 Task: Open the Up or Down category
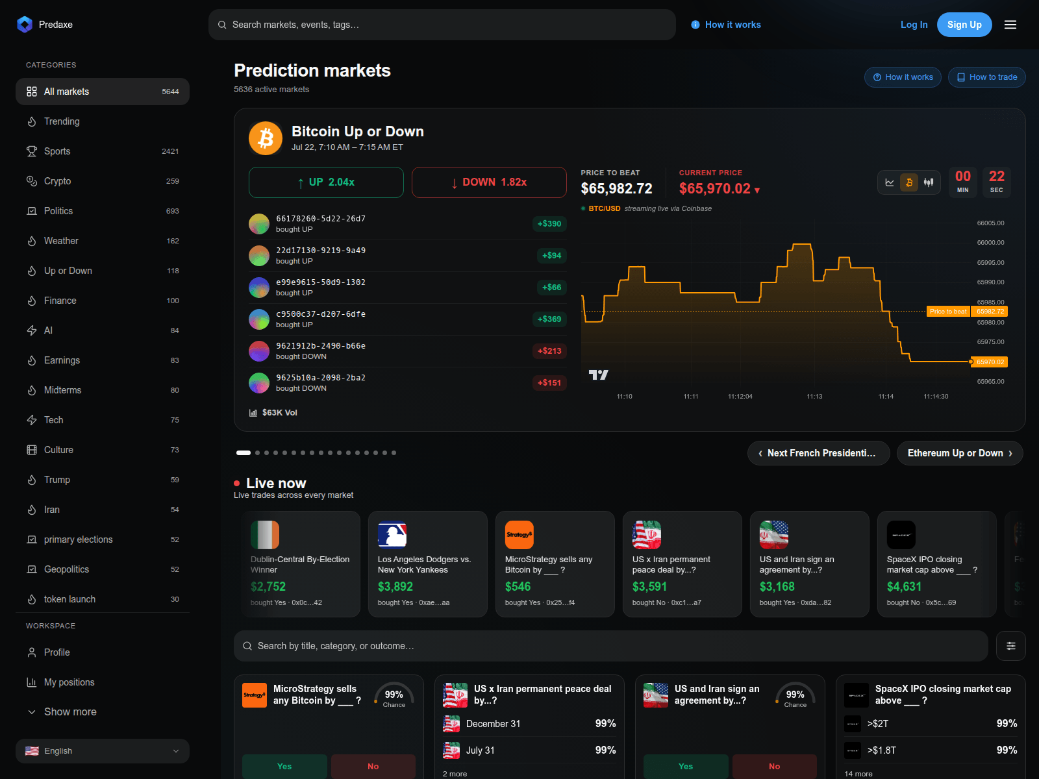[x=103, y=271]
